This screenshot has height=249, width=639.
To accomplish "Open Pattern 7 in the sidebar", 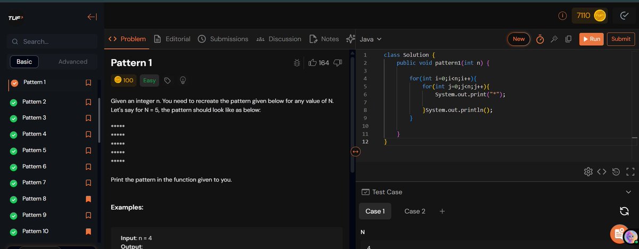I will pos(34,183).
